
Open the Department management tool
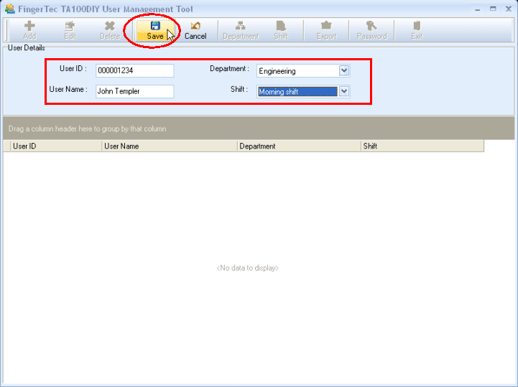click(x=241, y=30)
